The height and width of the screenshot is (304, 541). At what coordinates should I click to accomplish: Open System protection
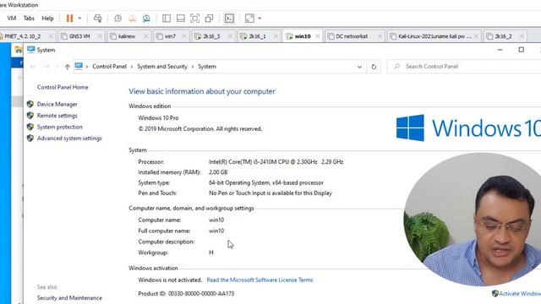60,127
